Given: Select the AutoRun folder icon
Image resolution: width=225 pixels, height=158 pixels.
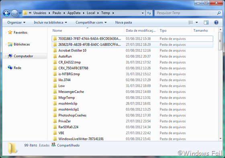Looking at the screenshot, I should pyautogui.click(x=55, y=56).
